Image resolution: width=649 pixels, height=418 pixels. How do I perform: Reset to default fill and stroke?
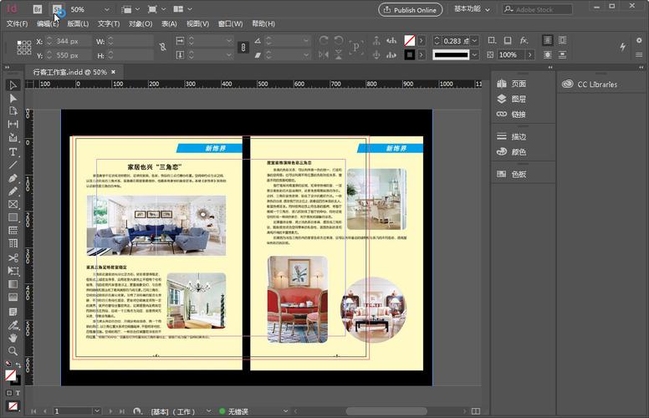[8, 364]
